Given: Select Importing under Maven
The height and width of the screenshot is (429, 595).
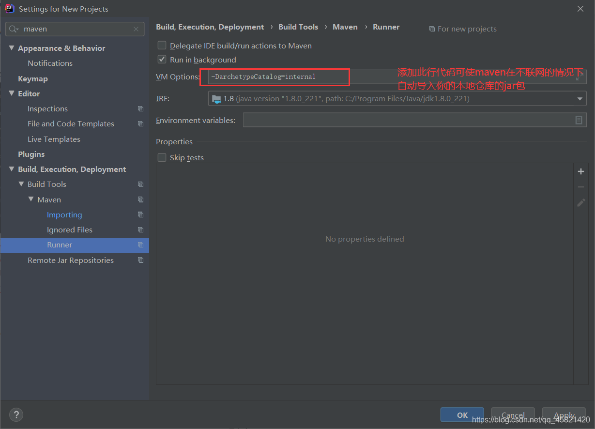Looking at the screenshot, I should [64, 214].
